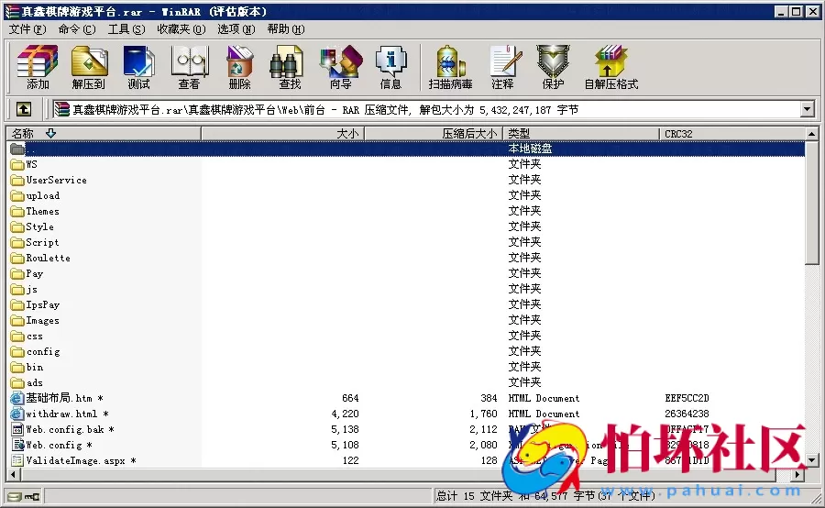
Task: Select the js folder
Action: pyautogui.click(x=24, y=290)
